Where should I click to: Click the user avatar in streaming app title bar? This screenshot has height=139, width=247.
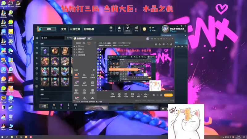(148, 39)
